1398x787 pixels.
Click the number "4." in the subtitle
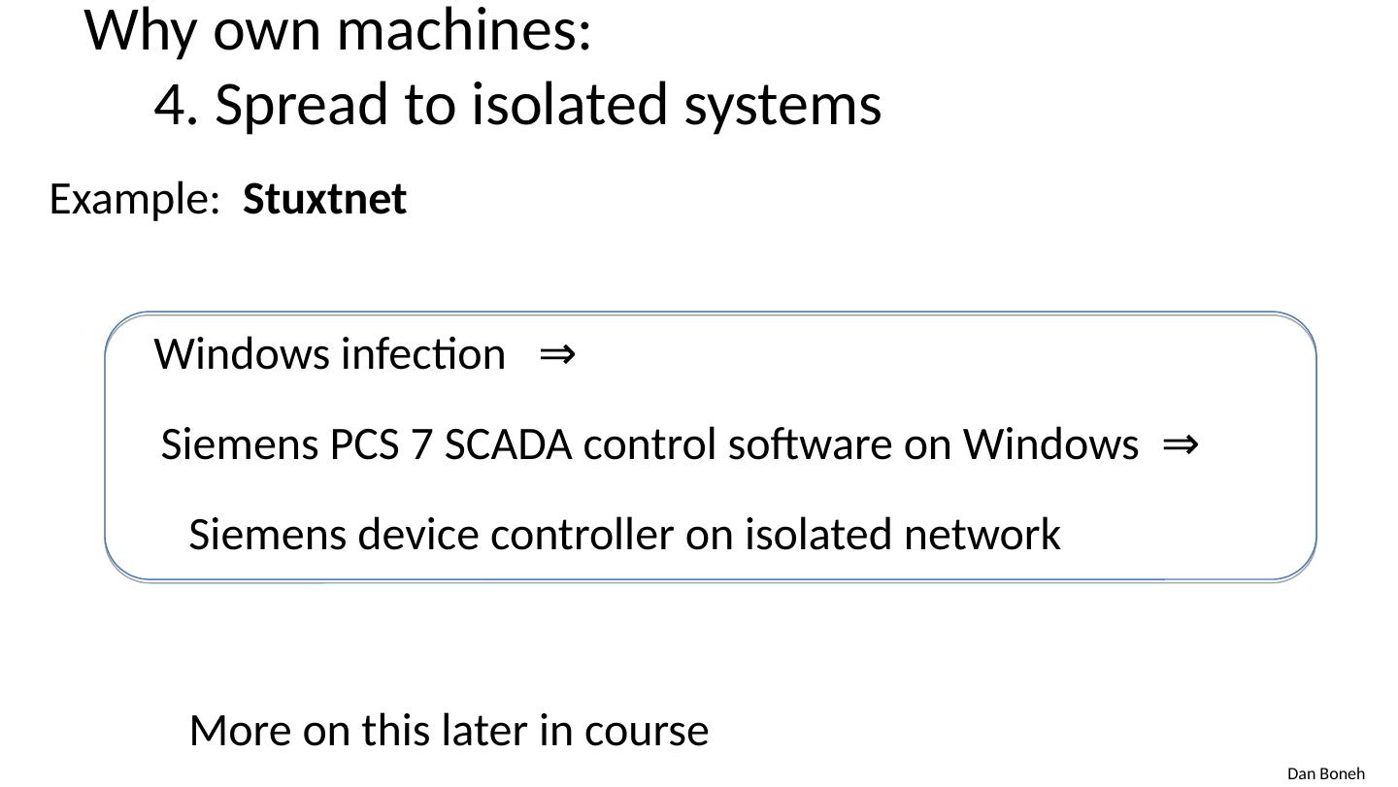point(176,105)
